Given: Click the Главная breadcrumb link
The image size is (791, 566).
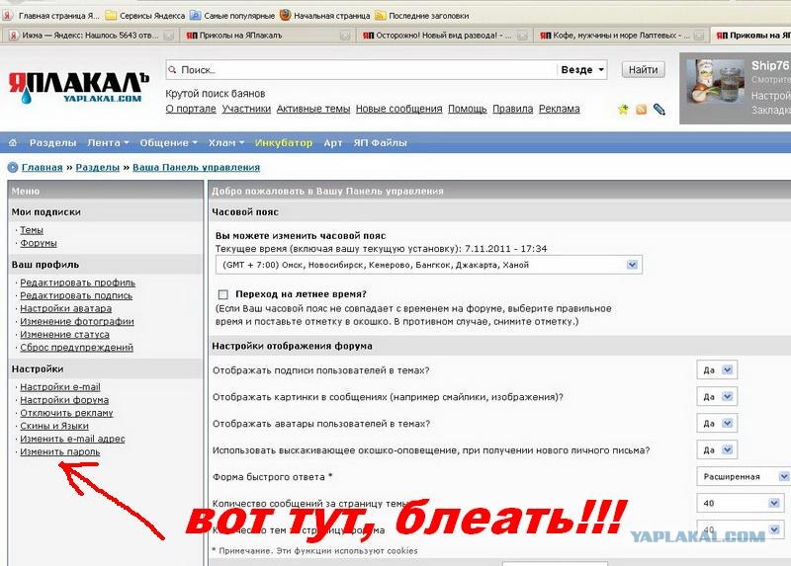Looking at the screenshot, I should tap(42, 167).
